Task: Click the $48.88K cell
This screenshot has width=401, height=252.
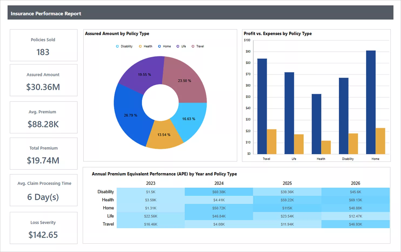Action: click(x=356, y=208)
